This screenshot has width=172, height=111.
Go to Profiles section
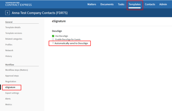point(9,45)
